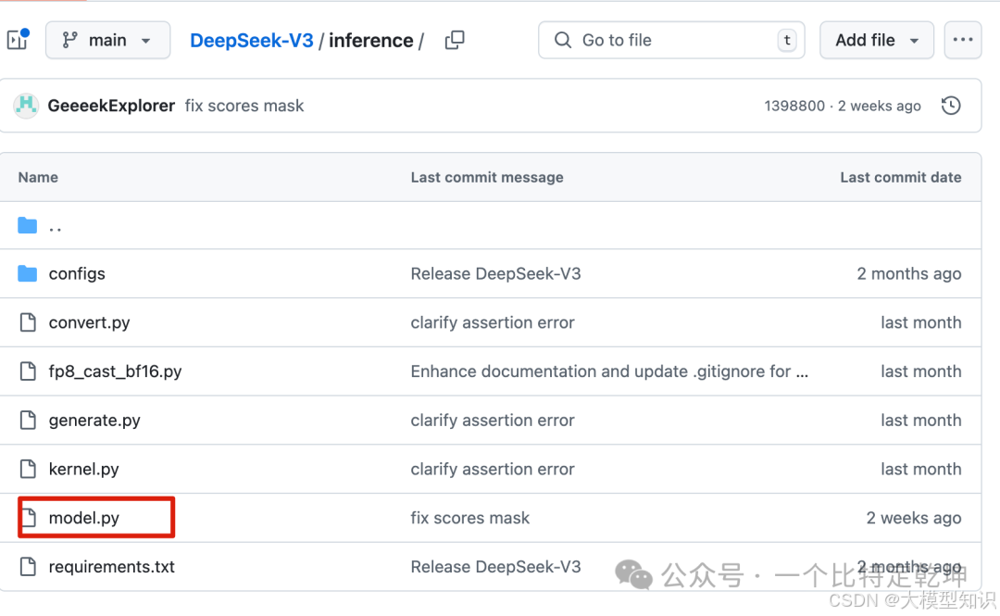Open the model.py file
Viewport: 1000px width, 616px height.
83,518
